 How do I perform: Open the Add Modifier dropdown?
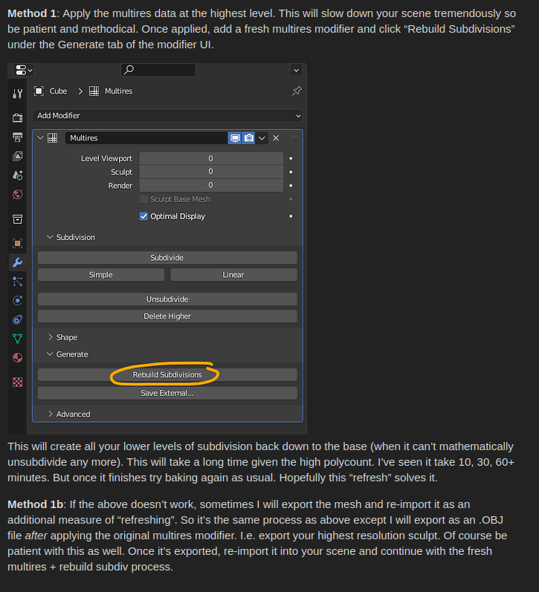click(x=167, y=116)
